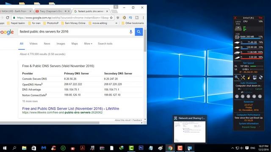
Task: Click Cancel in Auto Shutdown widget
Action: point(259,89)
